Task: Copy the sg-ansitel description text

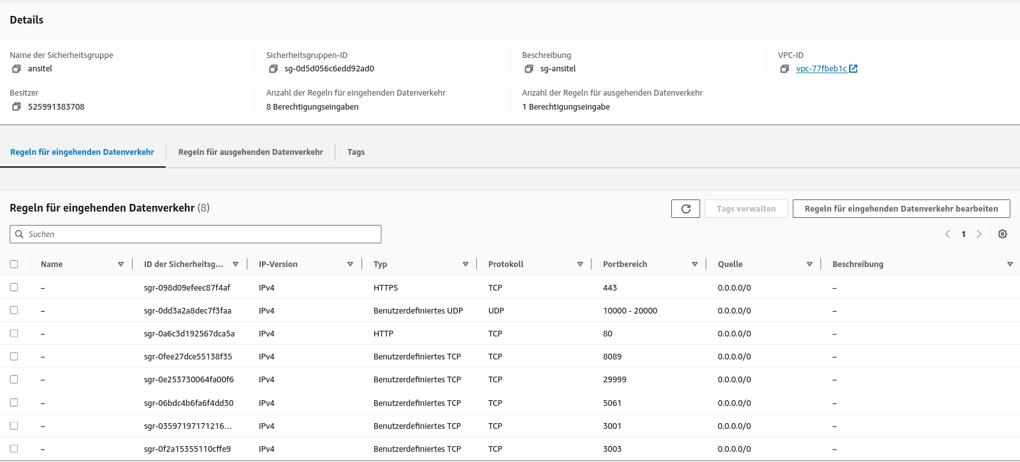Action: (x=528, y=69)
